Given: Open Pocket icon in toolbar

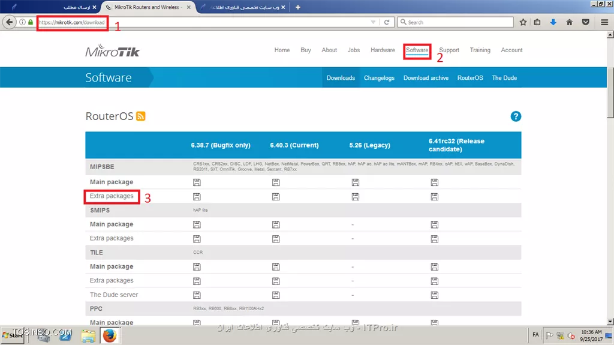Looking at the screenshot, I should pos(585,22).
